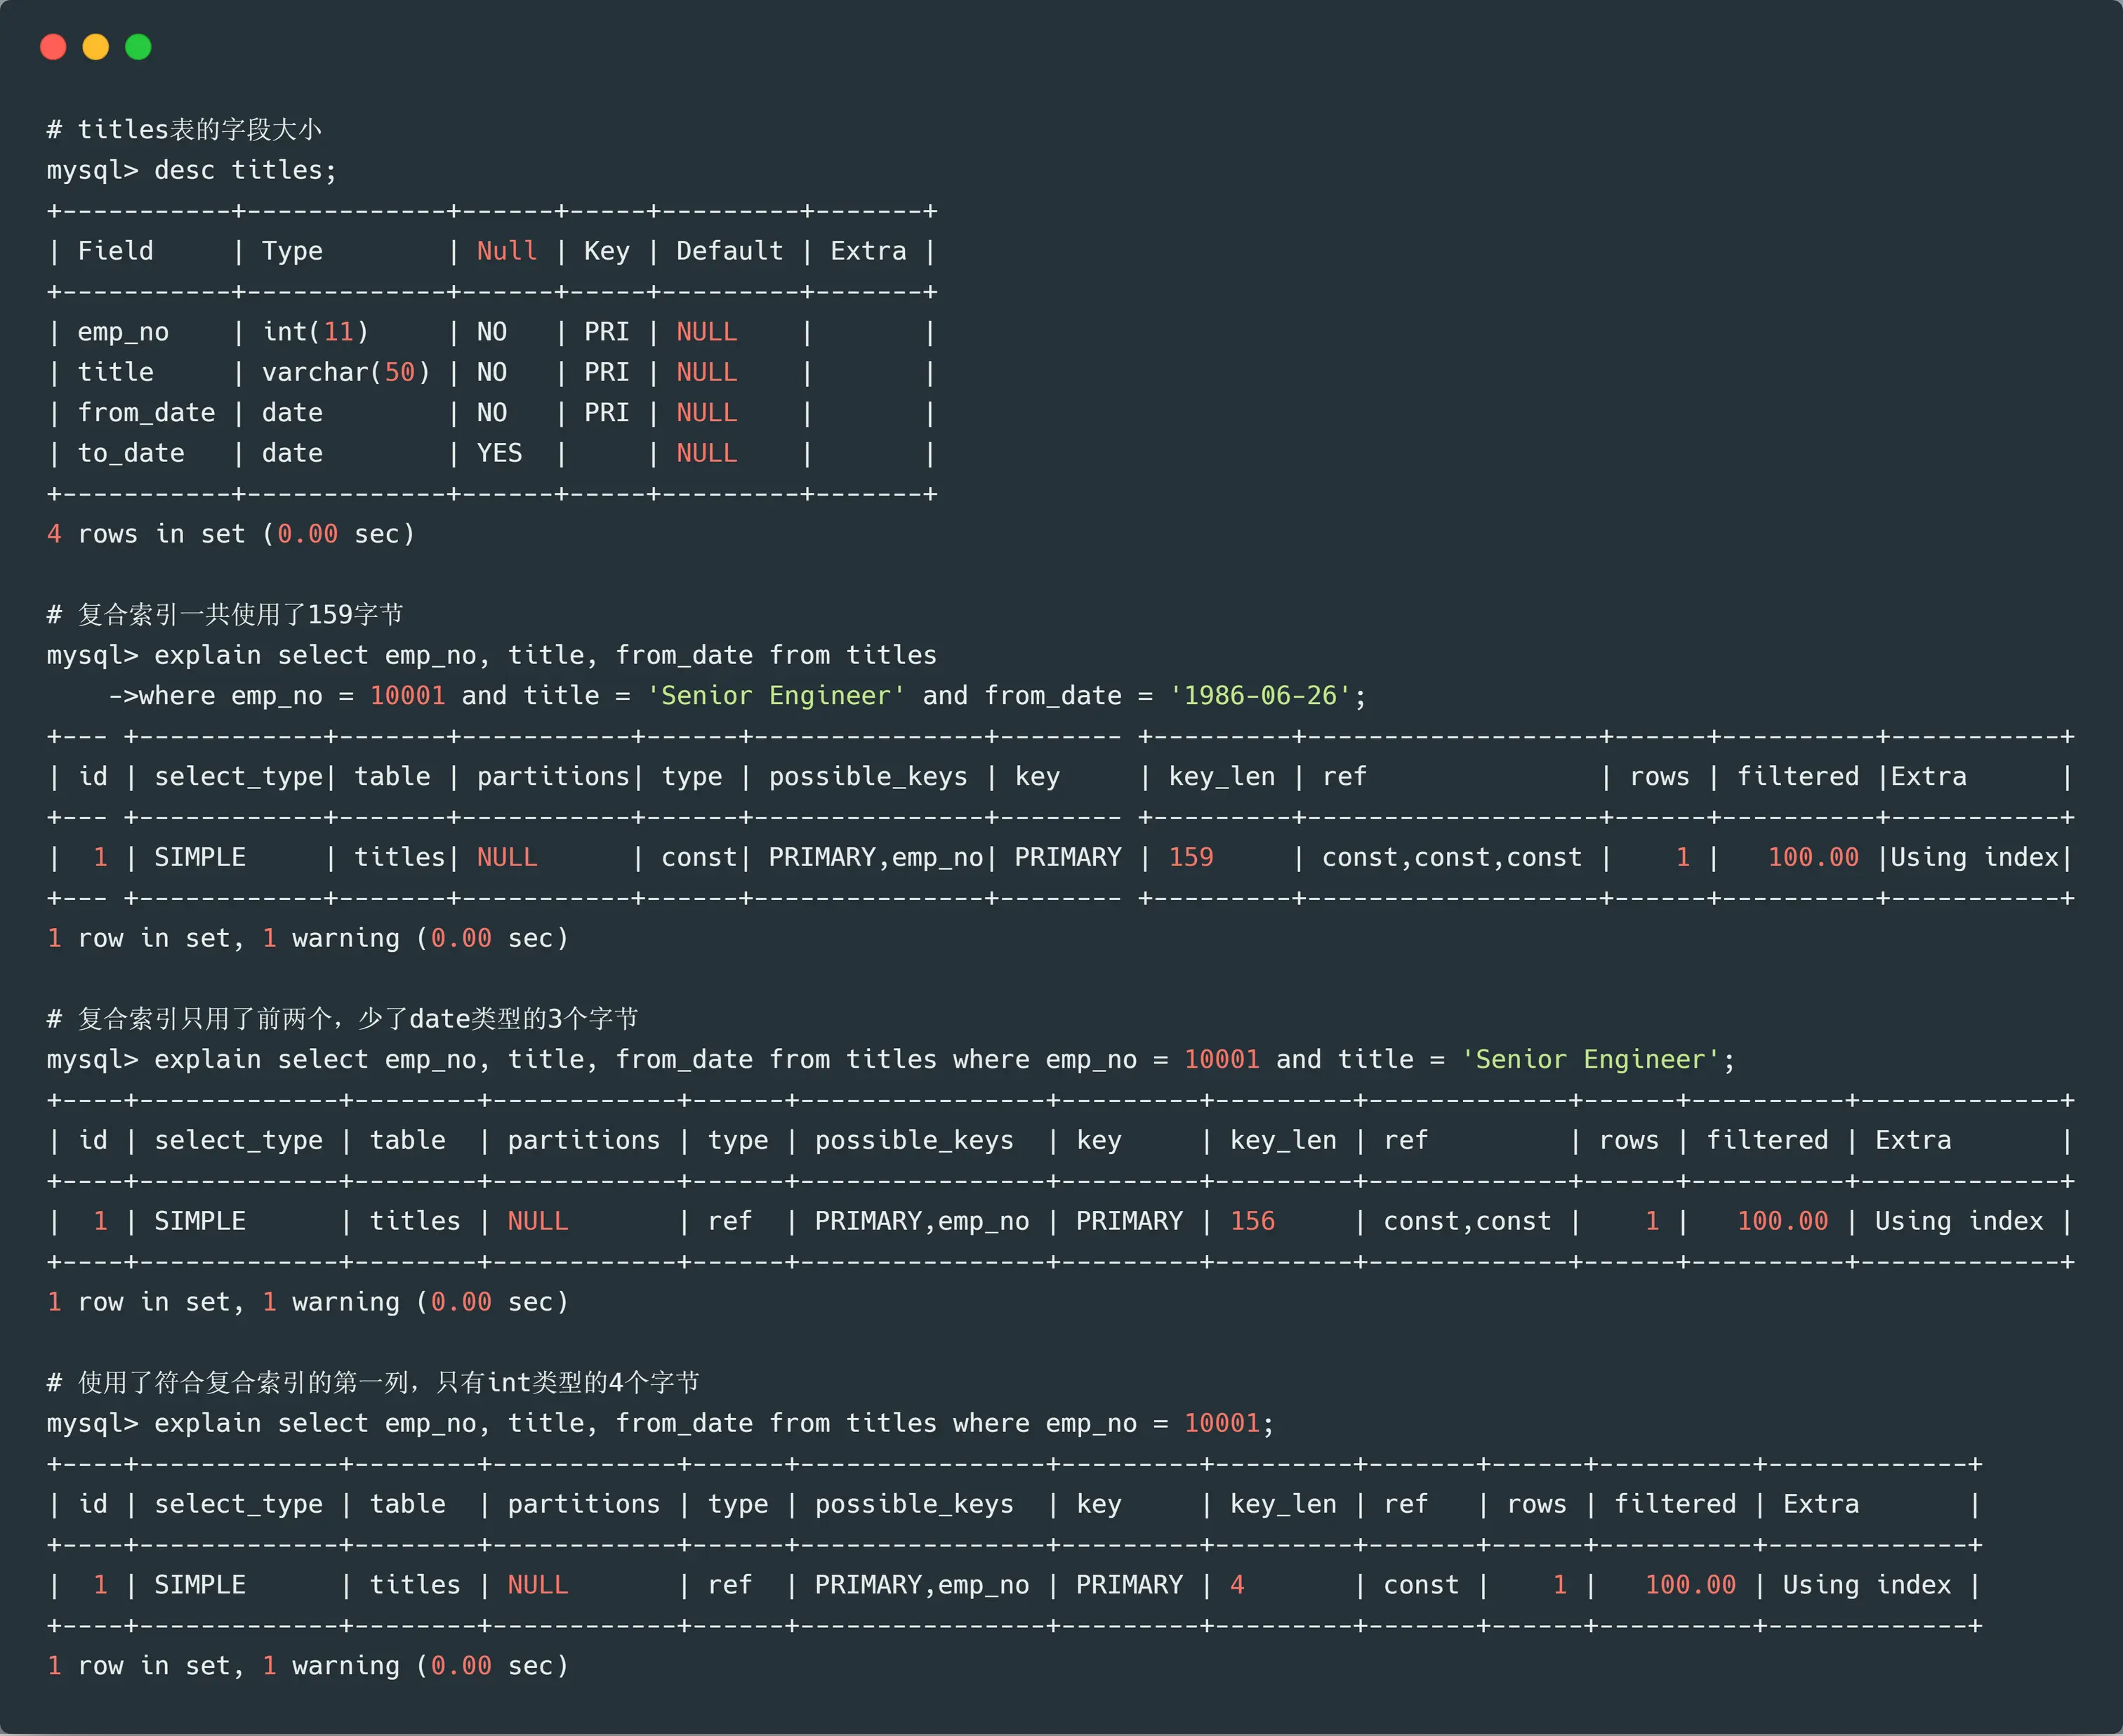The width and height of the screenshot is (2123, 1736).
Task: Click the 'desc titles;' command text
Action: click(x=245, y=170)
